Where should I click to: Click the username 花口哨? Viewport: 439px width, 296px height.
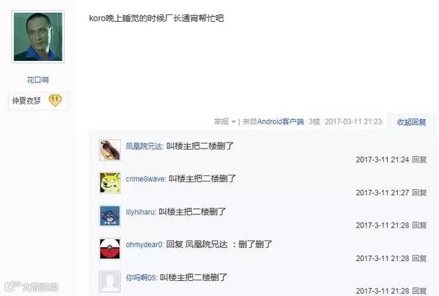tap(38, 80)
